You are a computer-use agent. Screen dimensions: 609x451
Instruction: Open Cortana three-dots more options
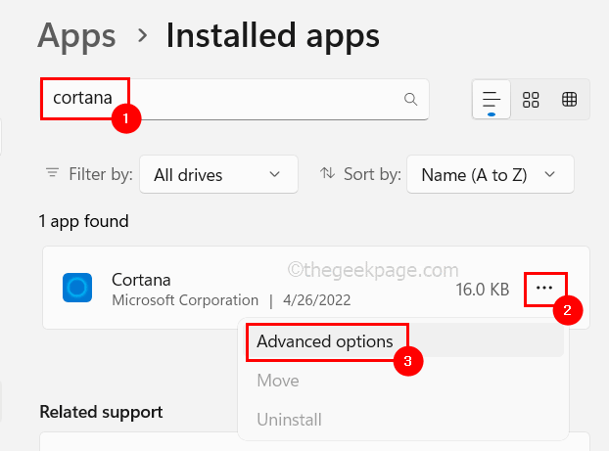[544, 288]
